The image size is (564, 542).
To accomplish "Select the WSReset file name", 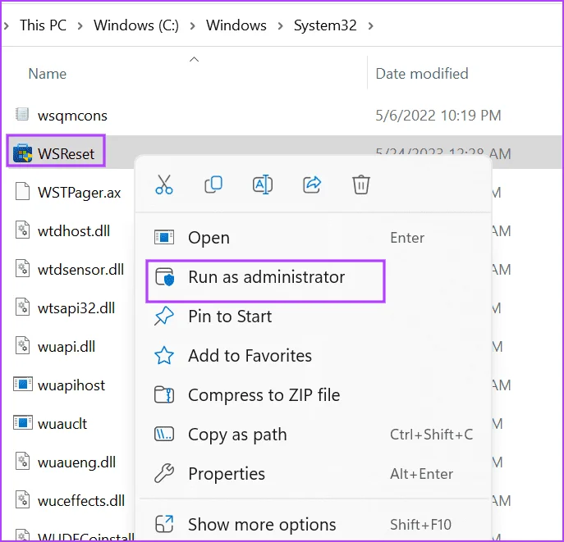I will (66, 154).
